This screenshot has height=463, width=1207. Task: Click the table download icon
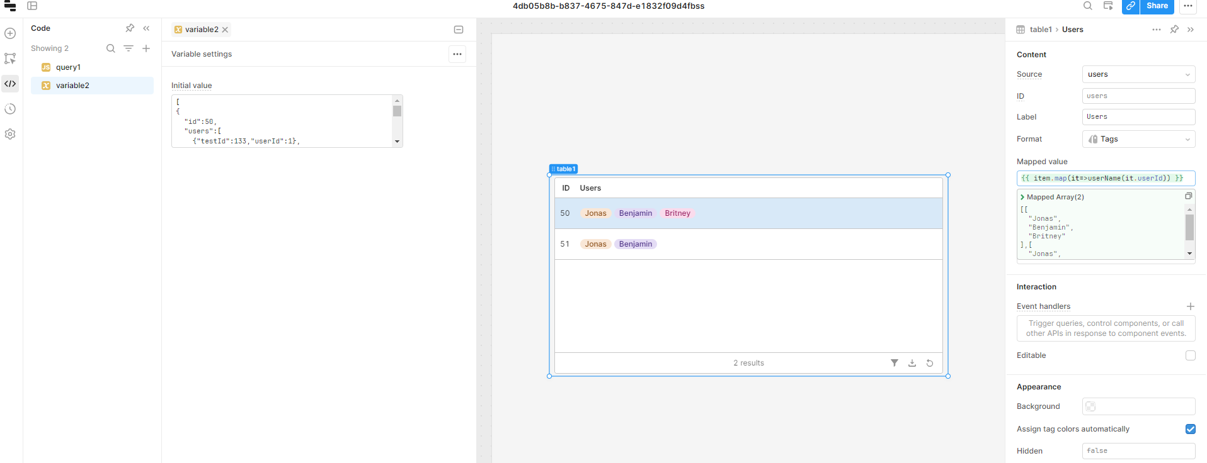pyautogui.click(x=912, y=363)
